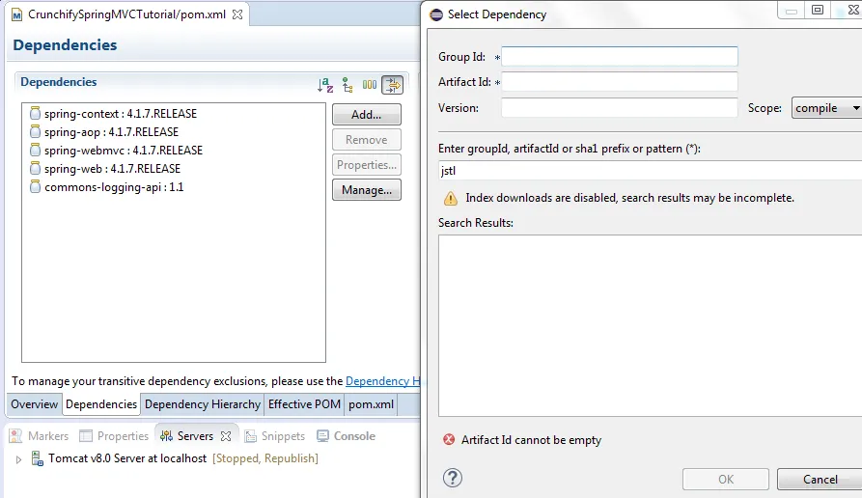Click the show groupId columns icon
The image size is (862, 498).
click(x=370, y=85)
